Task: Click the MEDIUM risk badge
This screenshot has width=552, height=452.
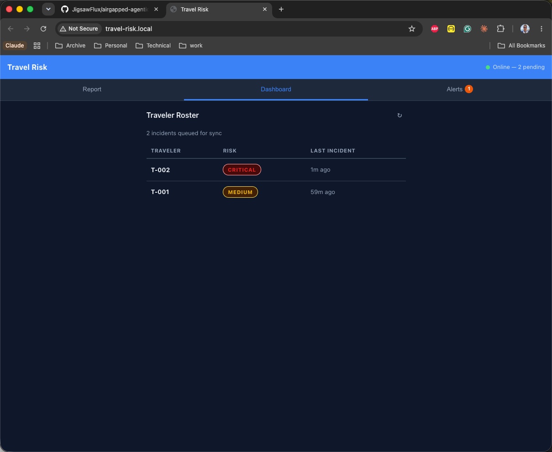Action: coord(240,192)
